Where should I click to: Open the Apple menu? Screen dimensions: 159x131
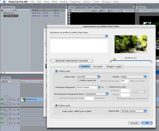point(4,2)
